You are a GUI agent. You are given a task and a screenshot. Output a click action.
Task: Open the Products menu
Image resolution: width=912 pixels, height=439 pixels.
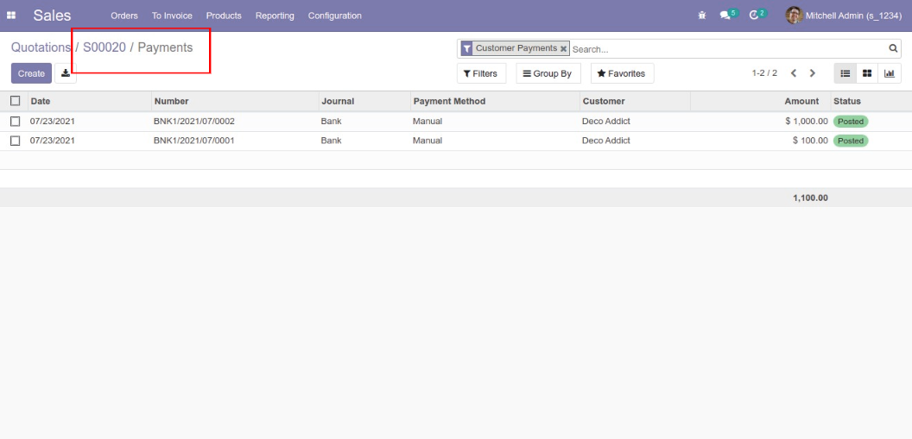pos(224,16)
